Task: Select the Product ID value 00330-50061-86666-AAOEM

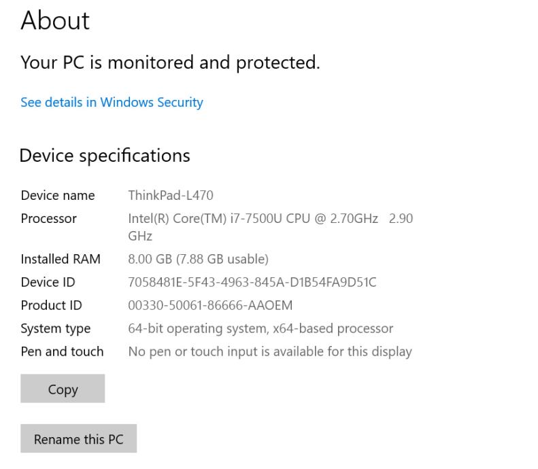Action: pyautogui.click(x=210, y=305)
